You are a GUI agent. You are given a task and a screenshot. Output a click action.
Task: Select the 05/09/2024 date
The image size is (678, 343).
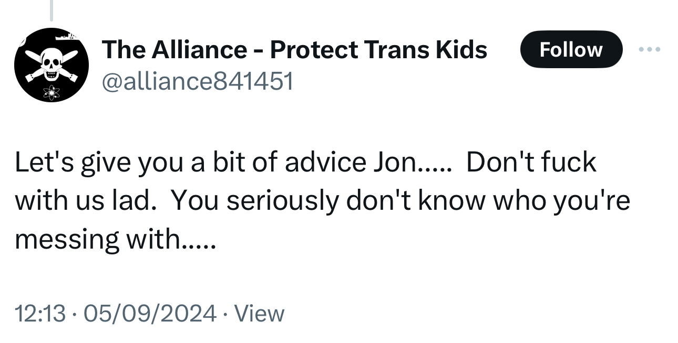click(x=150, y=314)
